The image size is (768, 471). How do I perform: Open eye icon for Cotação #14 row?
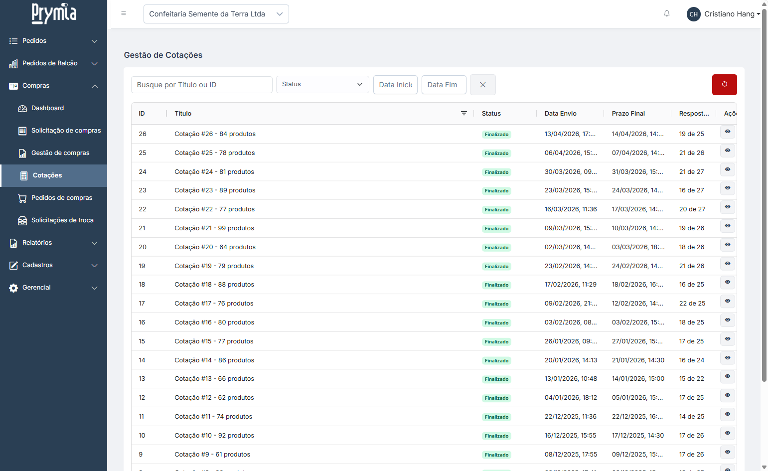click(x=727, y=358)
